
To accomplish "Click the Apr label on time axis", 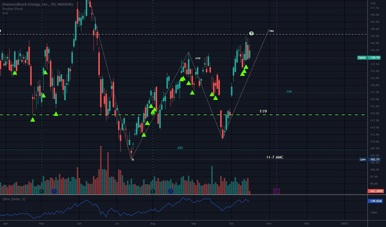I will 6,224.
